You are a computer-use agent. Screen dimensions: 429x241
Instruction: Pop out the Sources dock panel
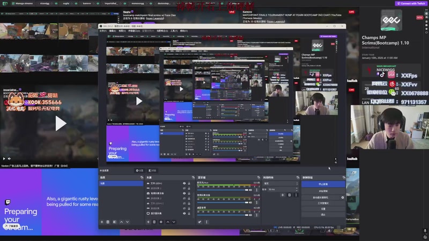pyautogui.click(x=193, y=177)
